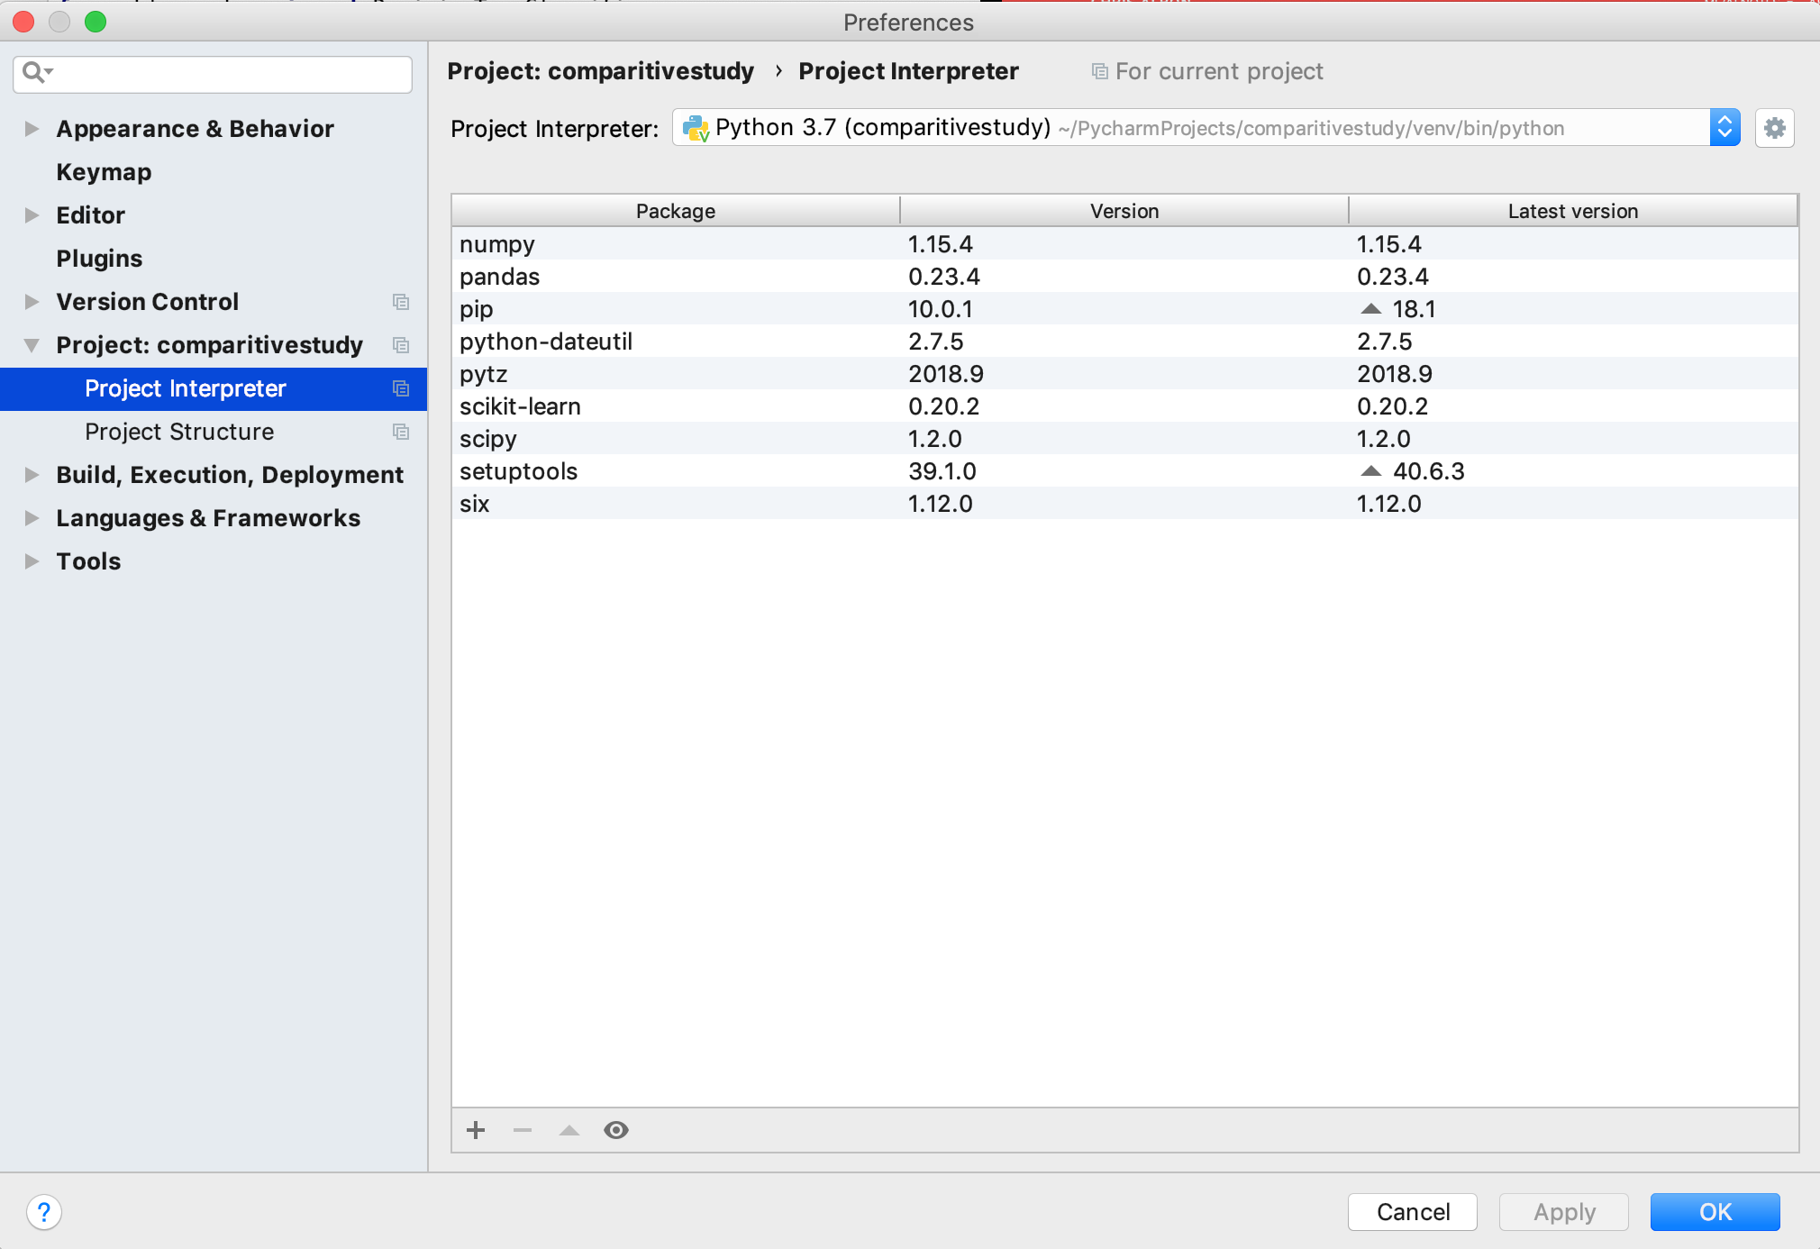This screenshot has width=1820, height=1249.
Task: Click the green zoom window button
Action: 96,22
